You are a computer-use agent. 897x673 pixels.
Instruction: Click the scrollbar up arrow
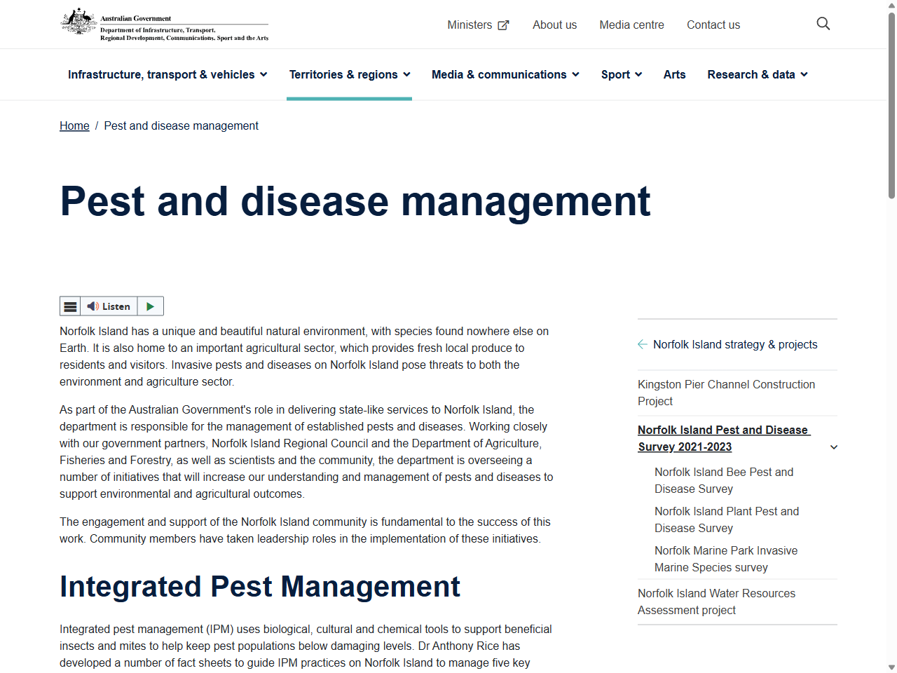pyautogui.click(x=891, y=5)
